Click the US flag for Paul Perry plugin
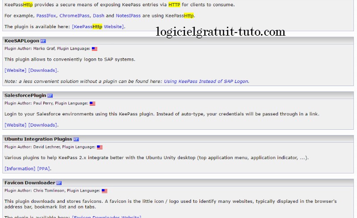The height and width of the screenshot is (218, 357). tap(92, 103)
